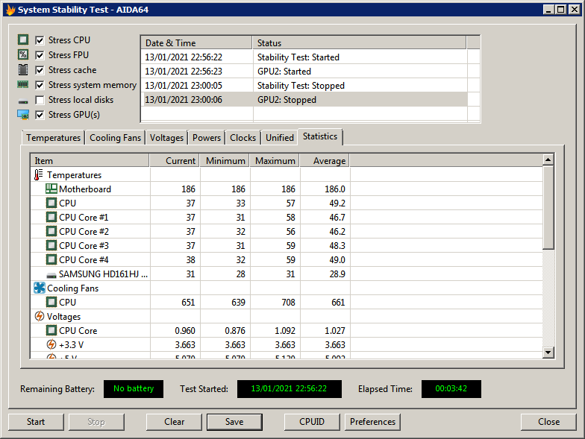Click CPU fan maximum value 708
The image size is (585, 439).
288,303
